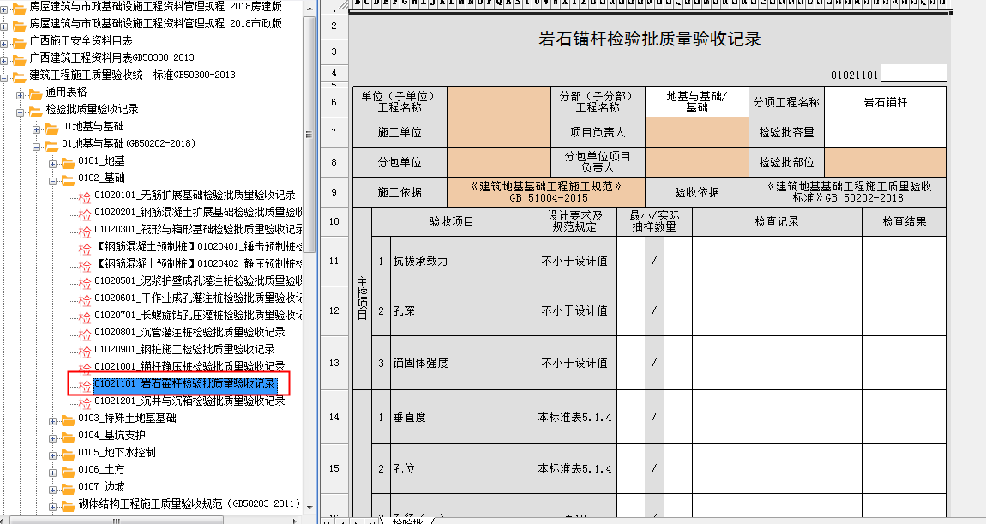Click the 检 icon for 01020901 钢桩施工 record
The width and height of the screenshot is (986, 524).
[x=84, y=351]
